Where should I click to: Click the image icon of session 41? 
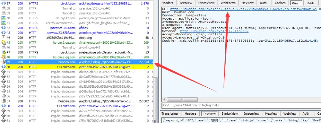4,23
